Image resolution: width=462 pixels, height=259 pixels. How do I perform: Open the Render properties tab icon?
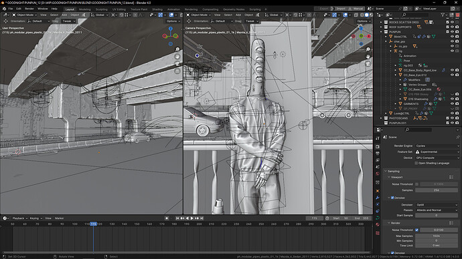[x=378, y=147]
